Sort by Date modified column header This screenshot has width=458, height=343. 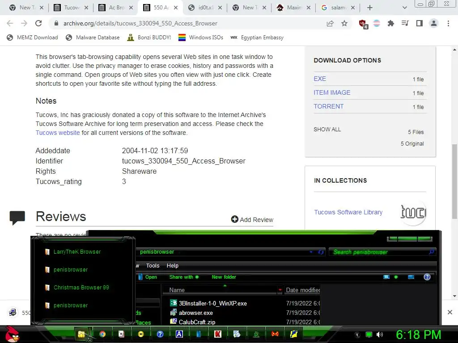click(x=302, y=290)
